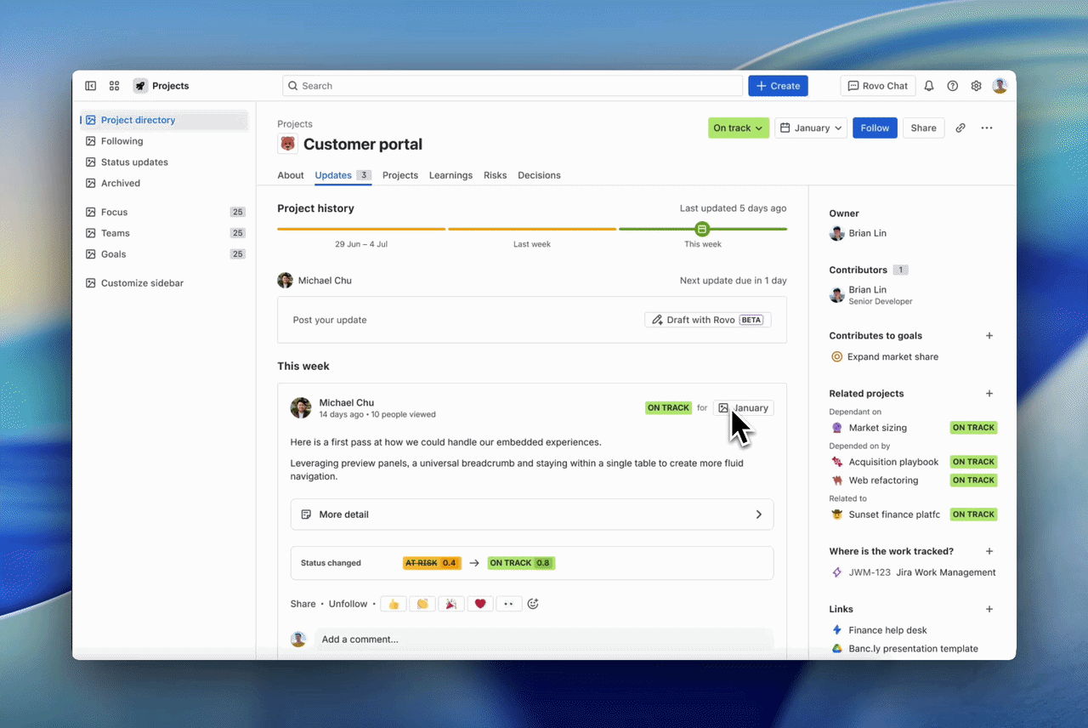1088x728 pixels.
Task: Open the more actions ellipsis menu
Action: (x=987, y=128)
